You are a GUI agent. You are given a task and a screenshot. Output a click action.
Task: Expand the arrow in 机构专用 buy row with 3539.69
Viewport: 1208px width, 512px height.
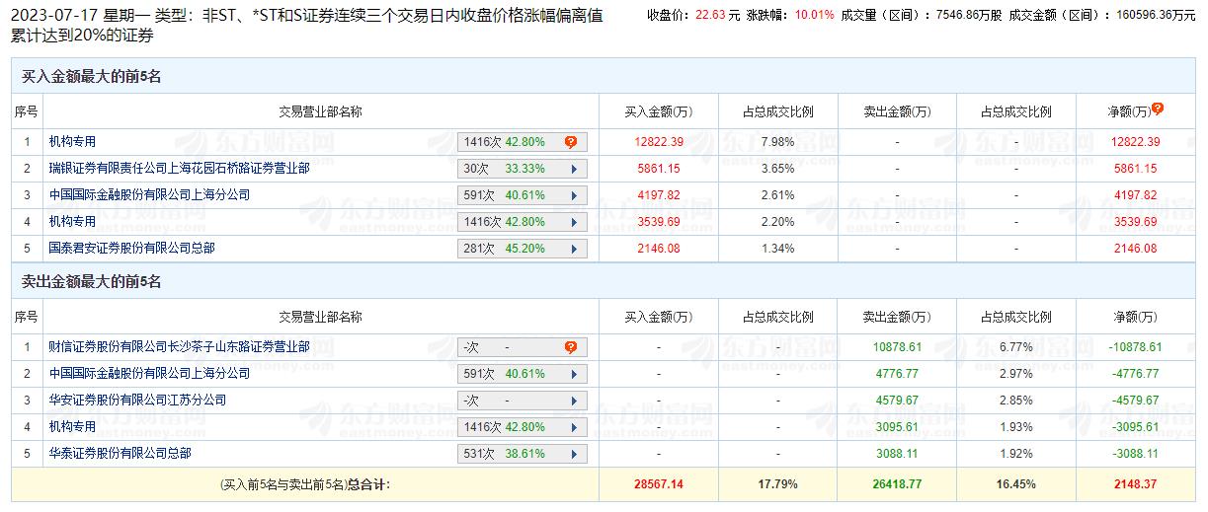(574, 222)
